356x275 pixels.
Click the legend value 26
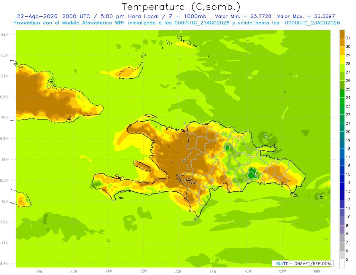click(x=348, y=81)
